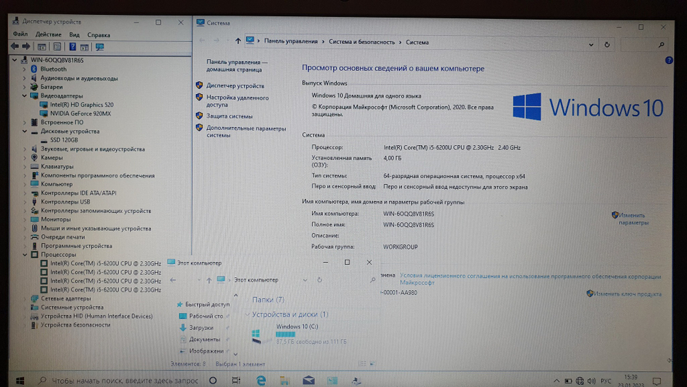Click search icon in System window
Screen dimensions: 687x387
pyautogui.click(x=661, y=45)
